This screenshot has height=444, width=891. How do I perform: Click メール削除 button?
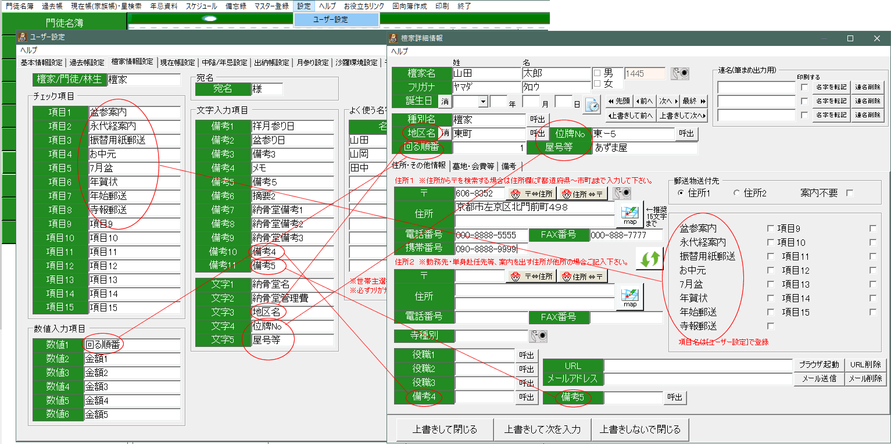865,379
